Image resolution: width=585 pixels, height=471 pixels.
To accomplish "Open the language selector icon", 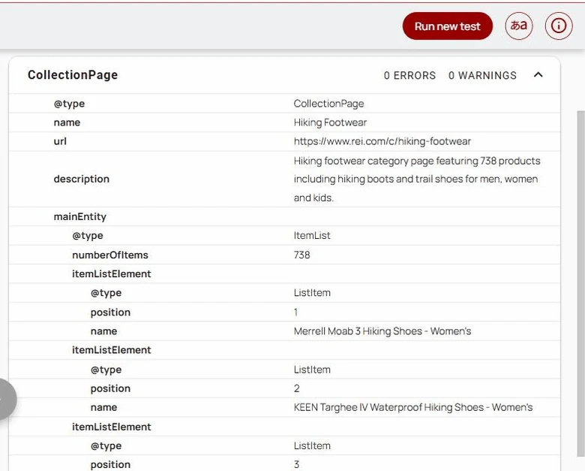I will (518, 26).
